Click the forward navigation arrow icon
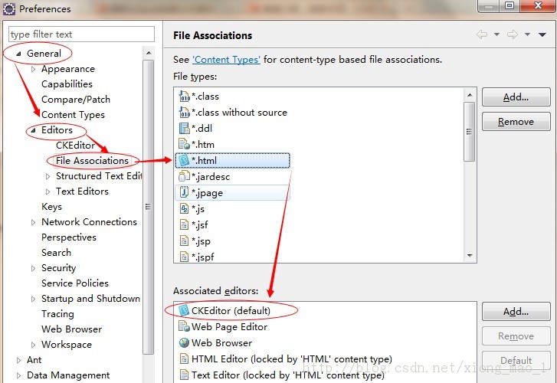557x383 pixels. (x=513, y=35)
